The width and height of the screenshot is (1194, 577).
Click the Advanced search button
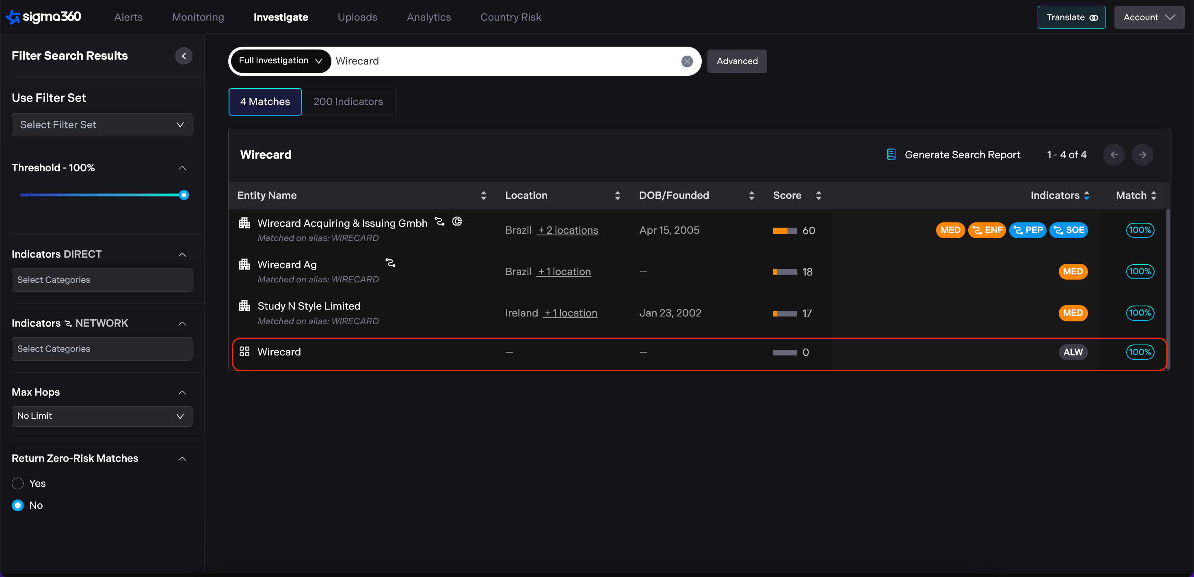(x=737, y=61)
